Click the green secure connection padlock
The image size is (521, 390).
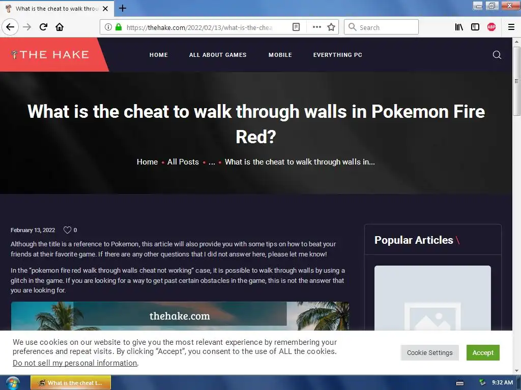click(x=118, y=27)
